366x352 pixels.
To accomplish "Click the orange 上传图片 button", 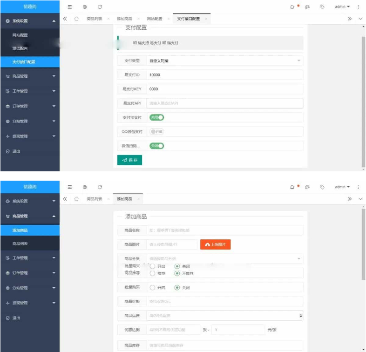I will pos(215,244).
